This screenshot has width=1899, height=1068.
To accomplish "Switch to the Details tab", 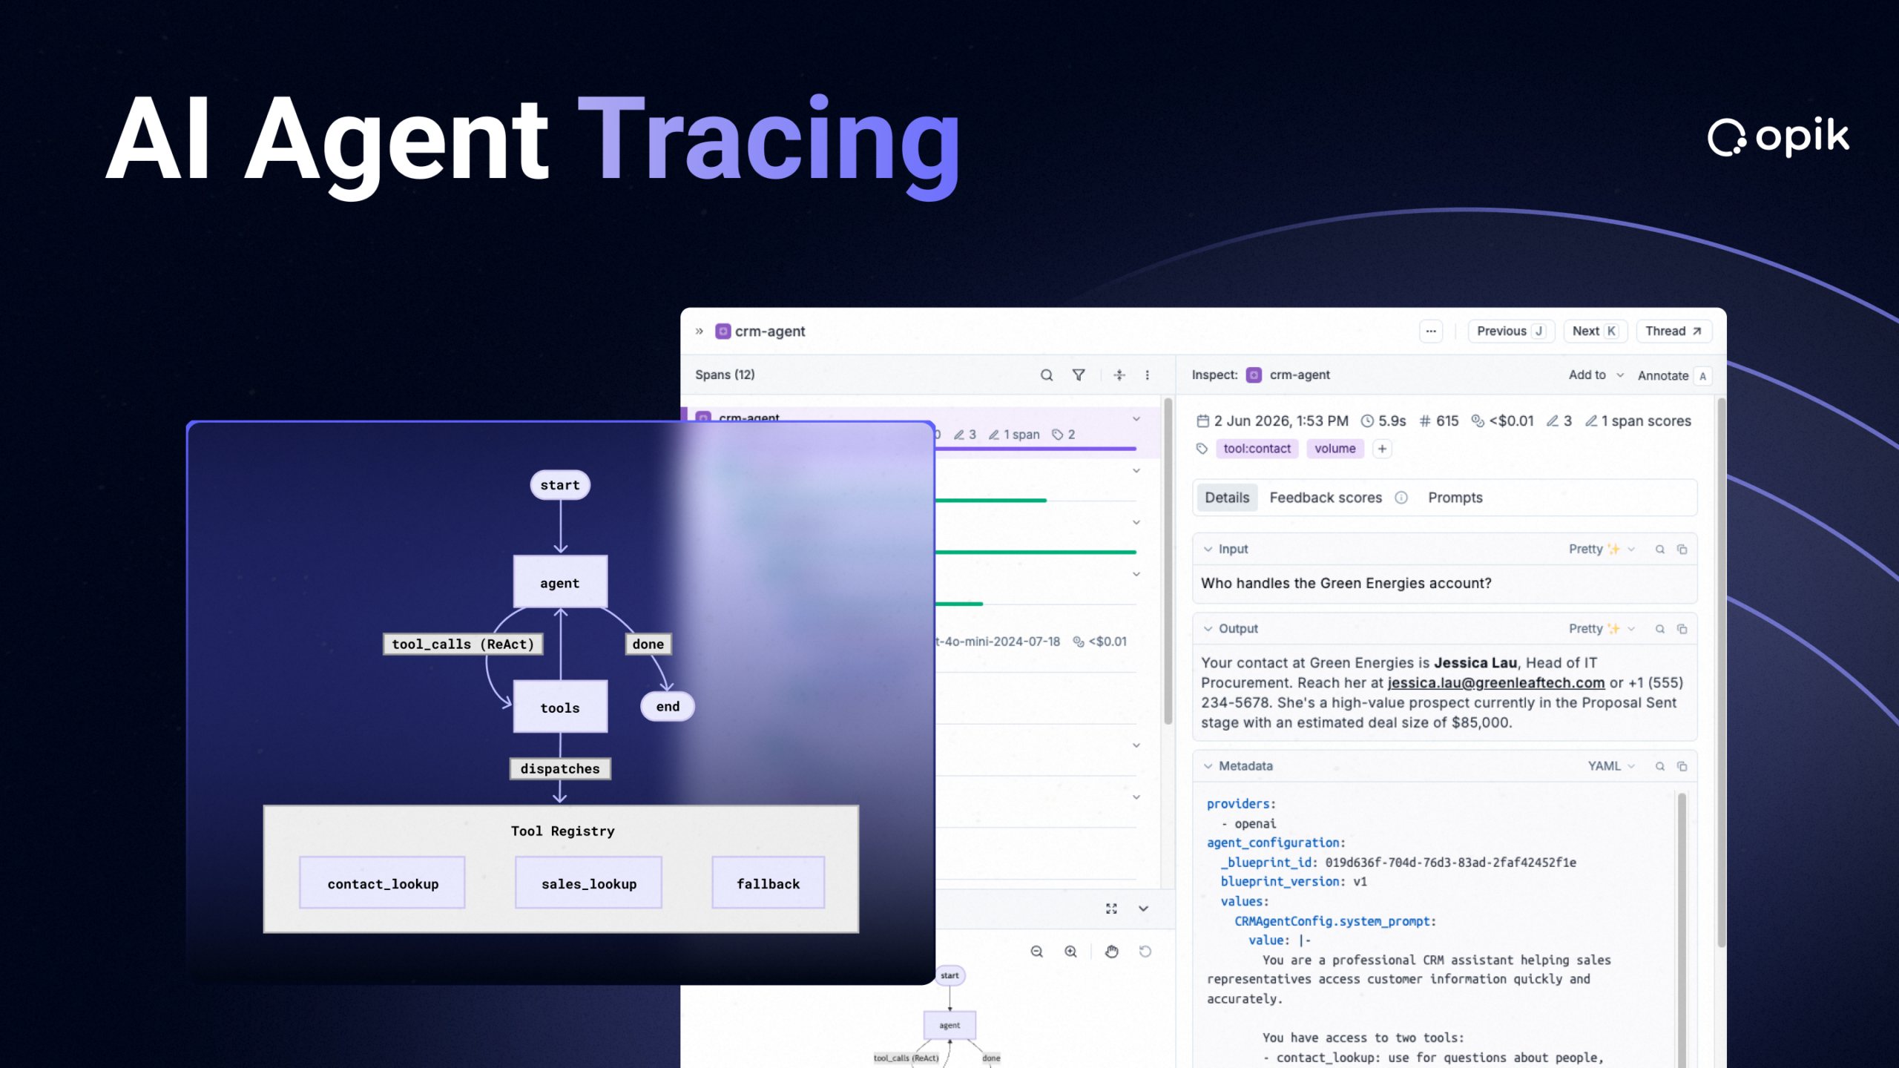I will pos(1226,498).
